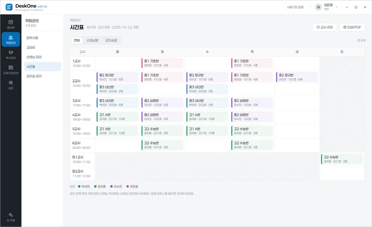Open Tuesday 1교시 중1 기초반 card
372x227 pixels.
pyautogui.click(x=162, y=63)
